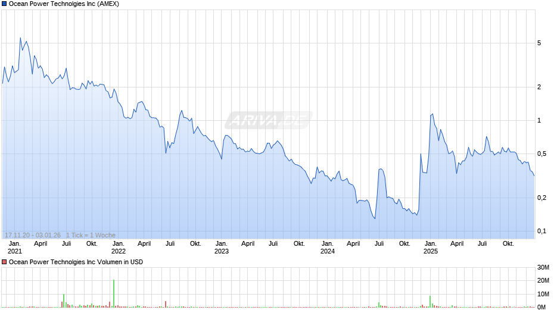Image resolution: width=560 pixels, height=313 pixels.
Task: Click the tallest green volume bar near Jan. 2022
Action: [x=114, y=293]
